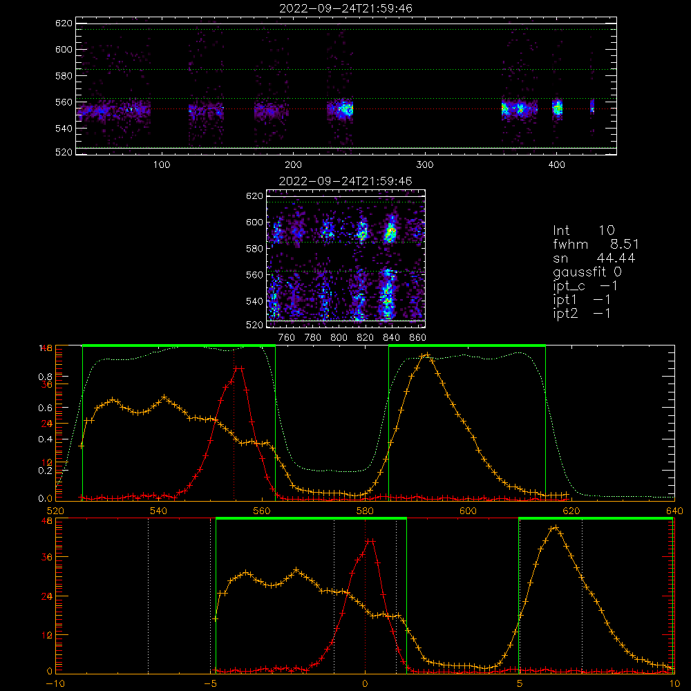Image resolution: width=691 pixels, height=691 pixels.
Task: Select the 'ipt1 -1' parameter line
Action: [582, 300]
